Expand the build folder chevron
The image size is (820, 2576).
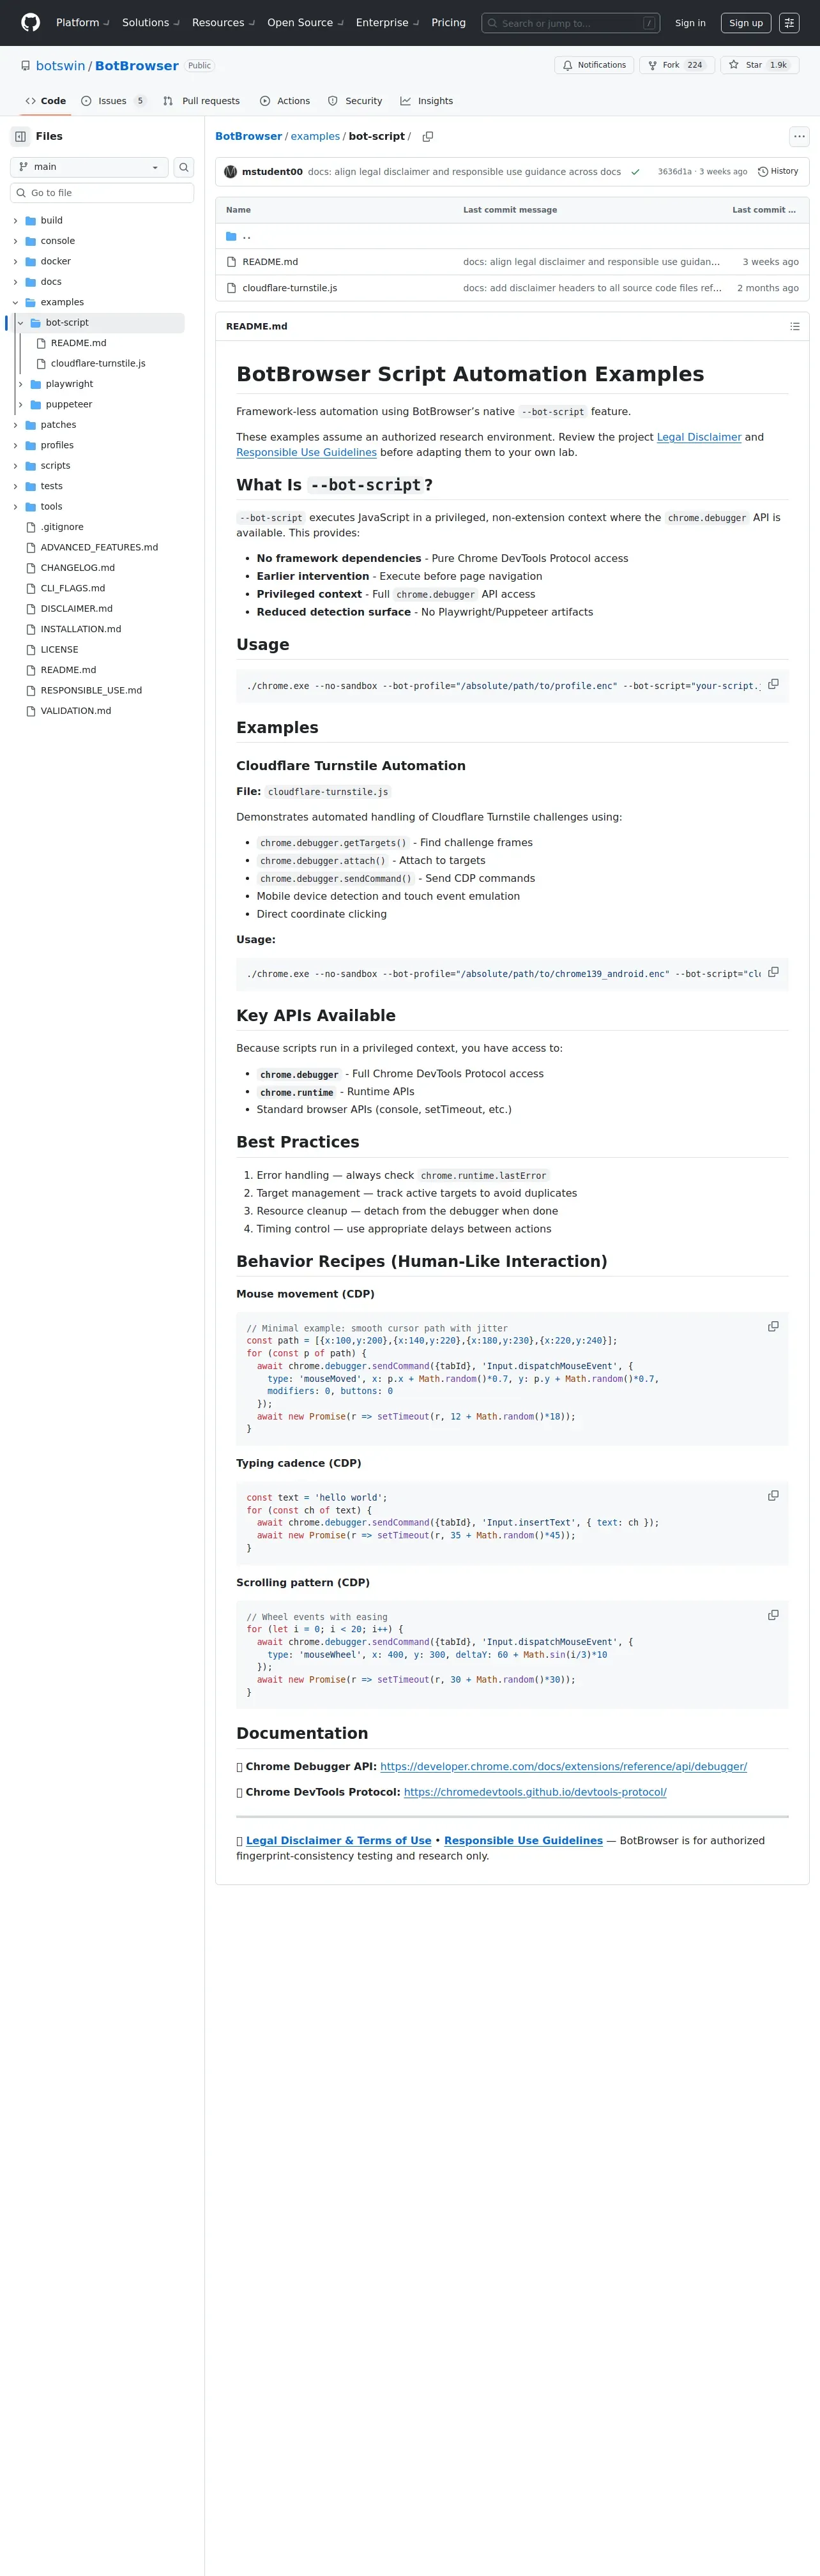pos(15,221)
